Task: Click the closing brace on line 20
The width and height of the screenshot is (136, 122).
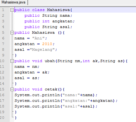Action: [16, 118]
